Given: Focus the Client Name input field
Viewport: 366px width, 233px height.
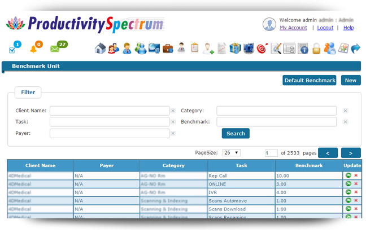Looking at the screenshot, I should (110, 111).
